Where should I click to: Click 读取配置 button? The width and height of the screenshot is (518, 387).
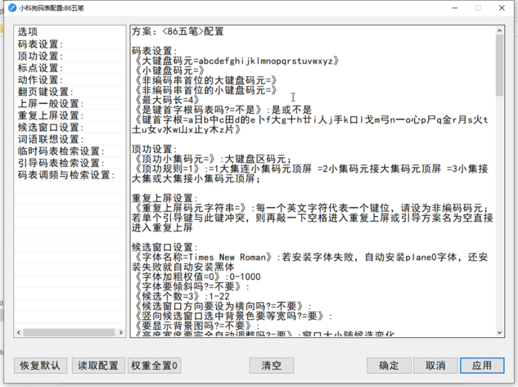(x=98, y=366)
